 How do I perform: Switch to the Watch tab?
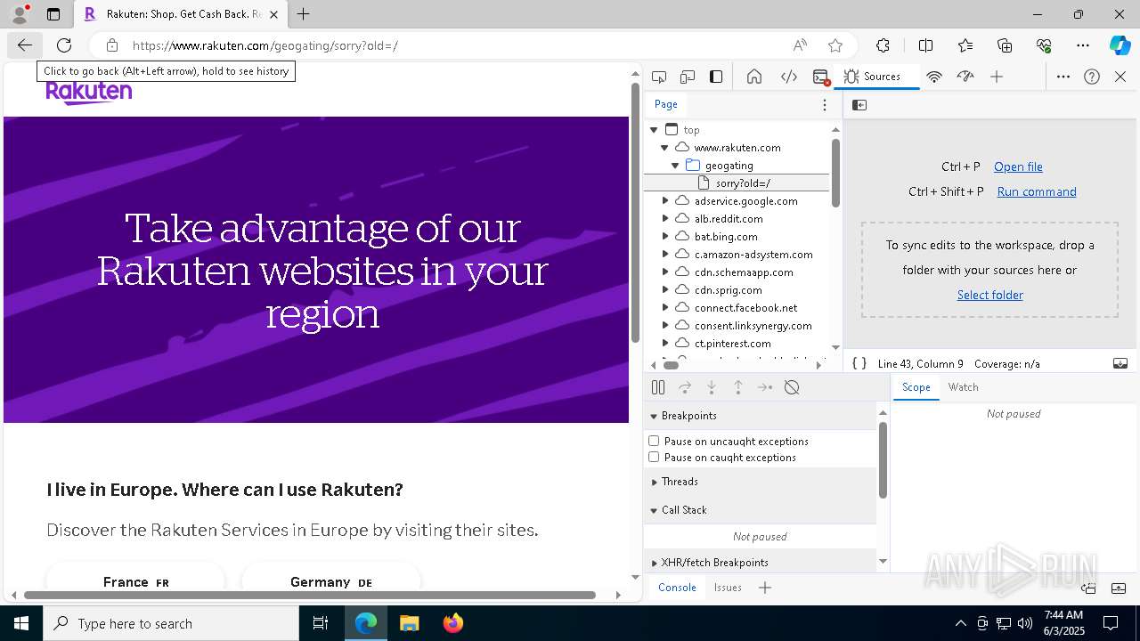point(963,387)
